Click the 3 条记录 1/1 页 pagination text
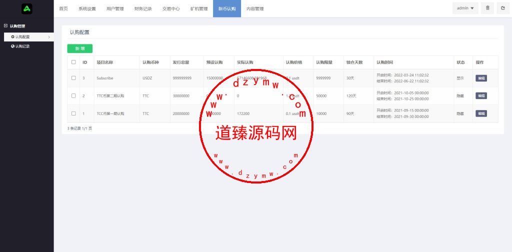The height and width of the screenshot is (252, 512). pyautogui.click(x=79, y=128)
